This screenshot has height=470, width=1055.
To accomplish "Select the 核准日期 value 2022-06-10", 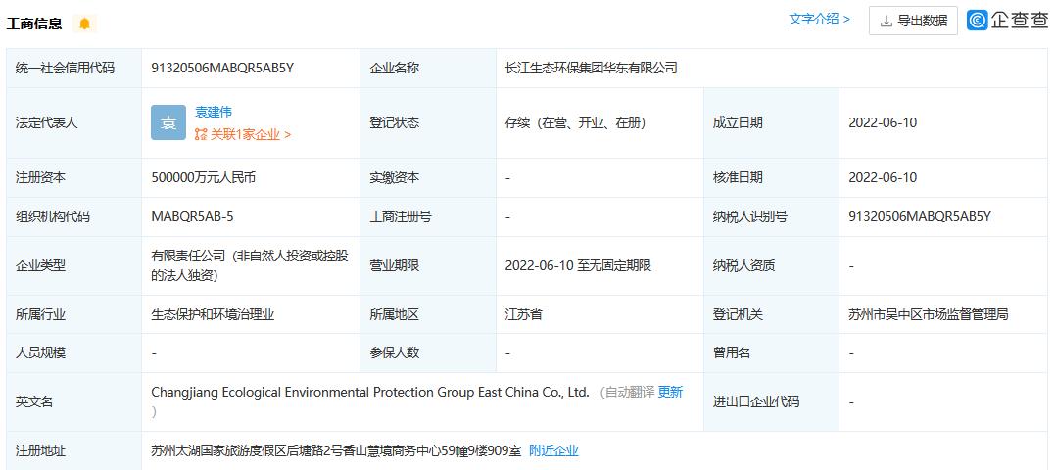I will (x=883, y=177).
